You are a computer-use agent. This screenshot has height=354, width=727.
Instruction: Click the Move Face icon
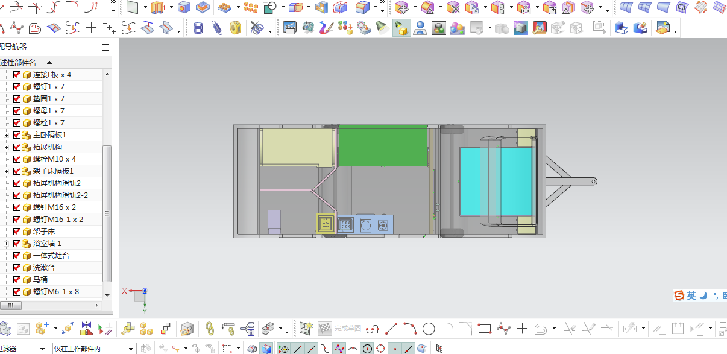tap(401, 7)
